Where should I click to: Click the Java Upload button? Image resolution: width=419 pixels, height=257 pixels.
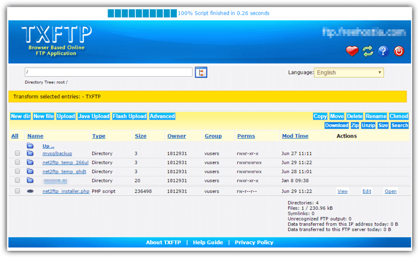pos(94,116)
